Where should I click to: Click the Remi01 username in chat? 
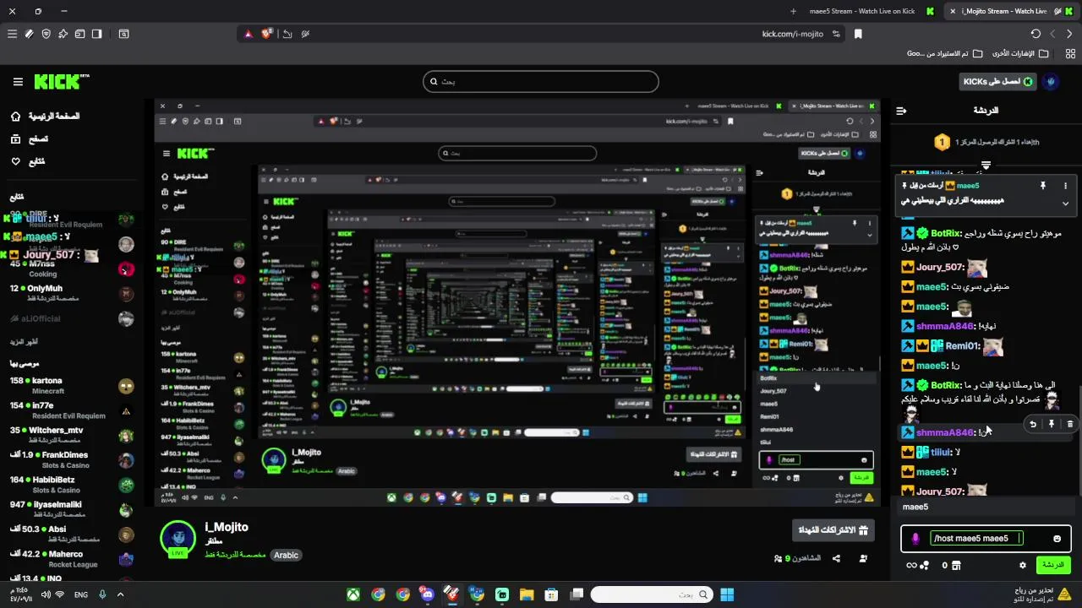click(961, 345)
